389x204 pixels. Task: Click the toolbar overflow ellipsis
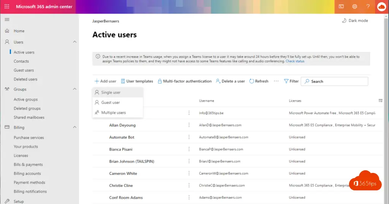click(x=276, y=81)
